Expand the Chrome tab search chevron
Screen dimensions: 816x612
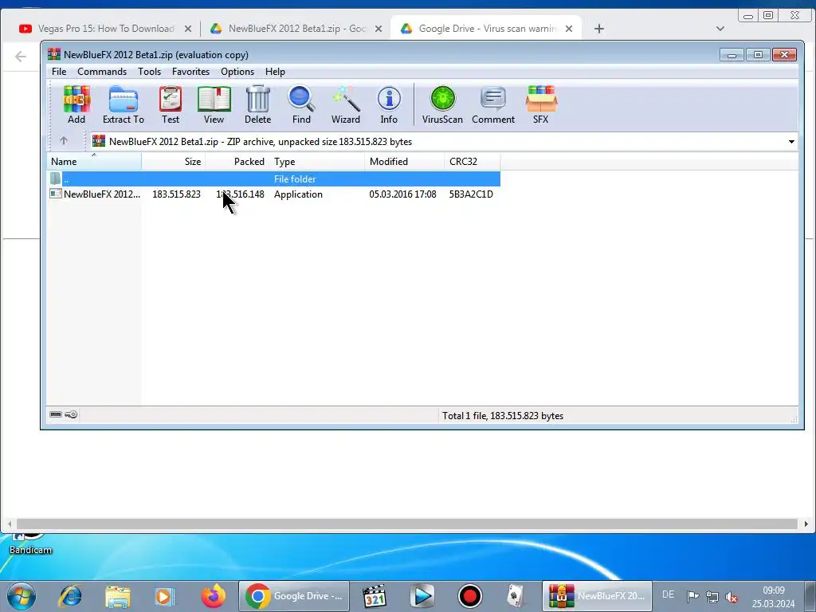(x=720, y=29)
